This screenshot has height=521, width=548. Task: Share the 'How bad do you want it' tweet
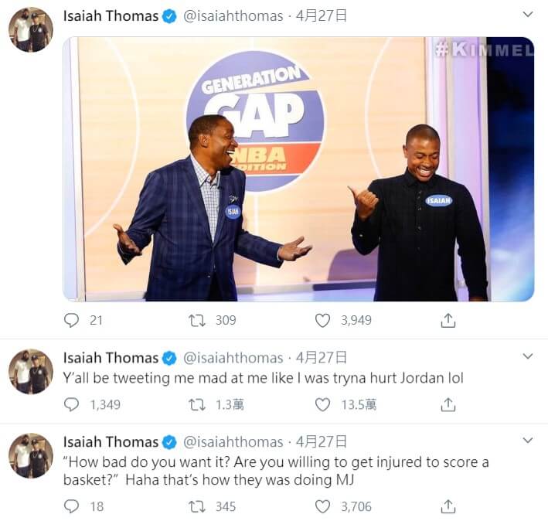[448, 506]
